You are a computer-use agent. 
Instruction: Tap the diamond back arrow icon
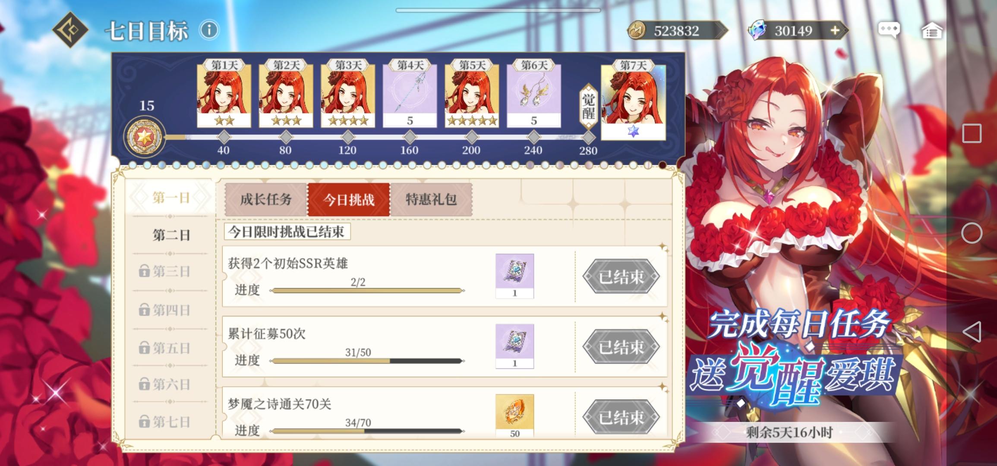point(71,30)
